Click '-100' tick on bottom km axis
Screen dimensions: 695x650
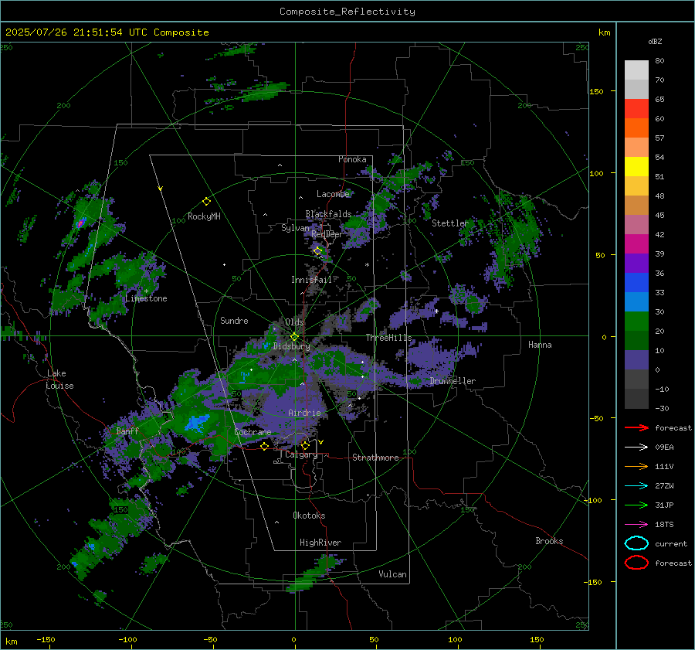tap(127, 640)
